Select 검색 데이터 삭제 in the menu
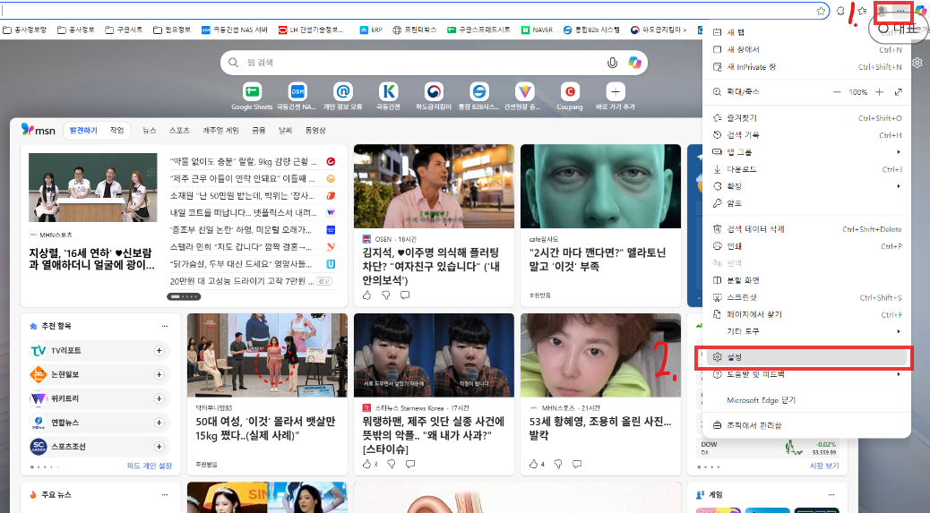Image resolution: width=930 pixels, height=513 pixels. [x=806, y=229]
